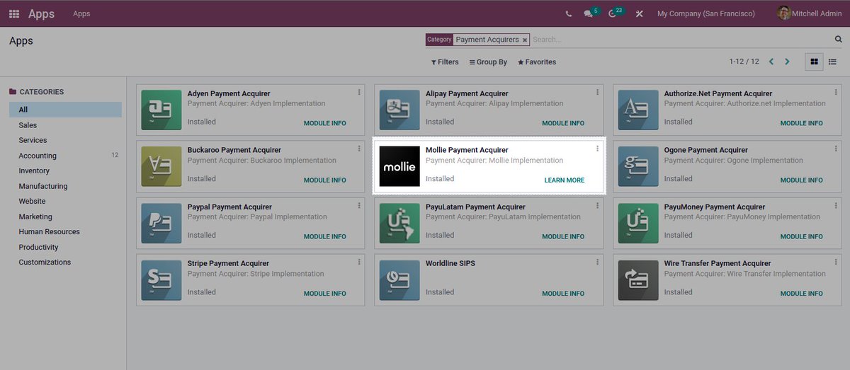The height and width of the screenshot is (370, 850).
Task: Click the phone call icon in top bar
Action: (569, 14)
